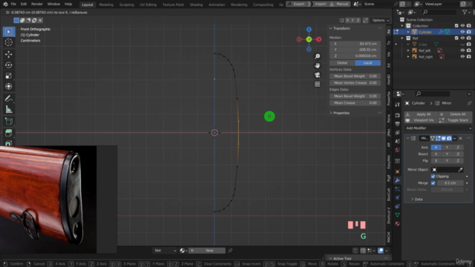Viewport: 475px width, 267px height.
Task: Click the Toggle Stack button
Action: [x=455, y=120]
